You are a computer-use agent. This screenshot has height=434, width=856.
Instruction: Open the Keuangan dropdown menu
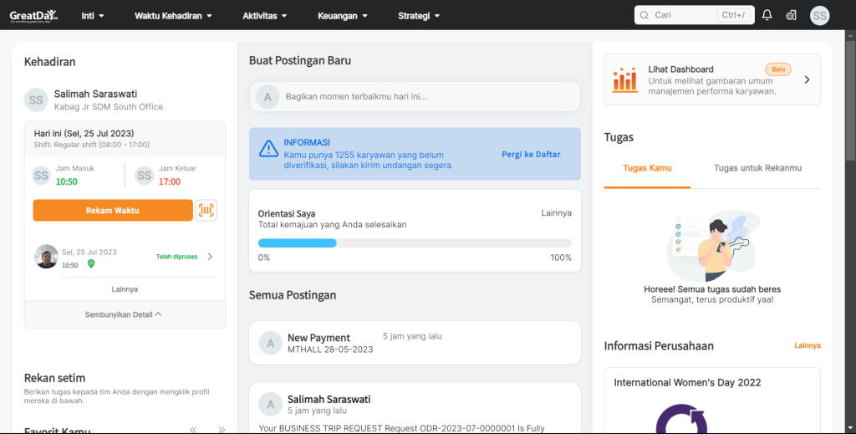[x=343, y=15]
